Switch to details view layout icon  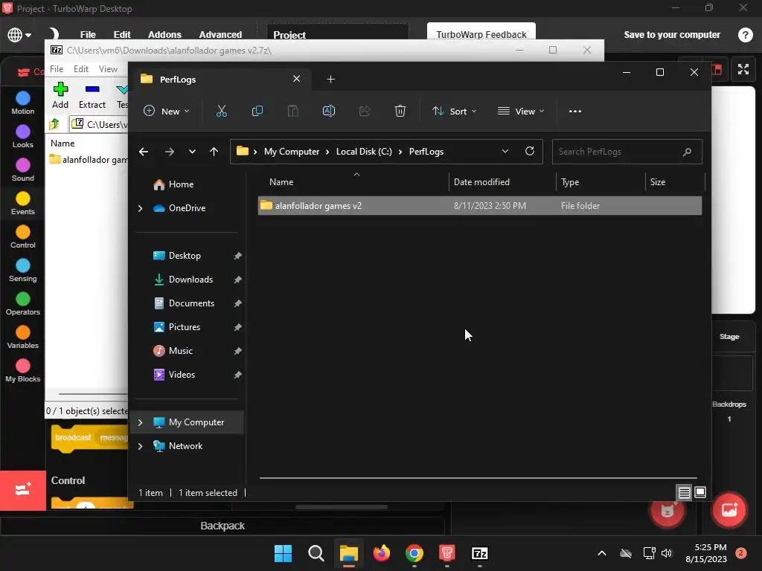685,492
